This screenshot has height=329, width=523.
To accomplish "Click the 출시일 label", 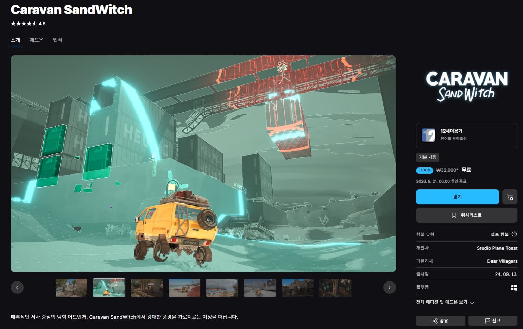I will coord(422,274).
